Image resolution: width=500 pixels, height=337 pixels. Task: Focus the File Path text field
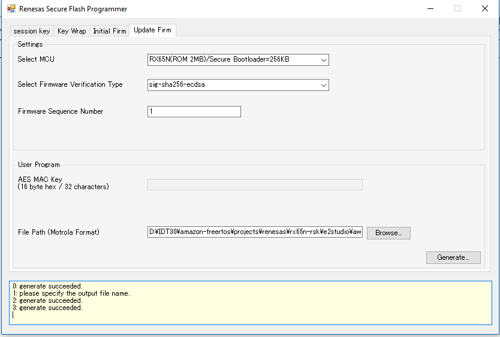point(255,232)
